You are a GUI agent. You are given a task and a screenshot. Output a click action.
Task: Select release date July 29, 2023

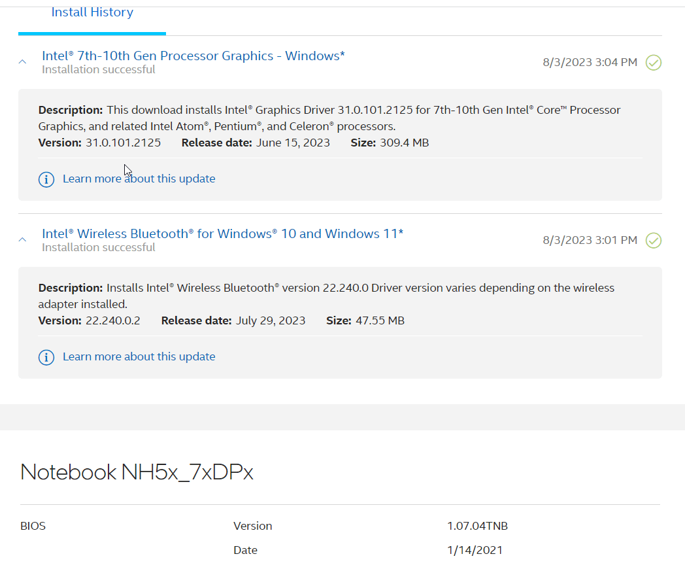click(271, 320)
